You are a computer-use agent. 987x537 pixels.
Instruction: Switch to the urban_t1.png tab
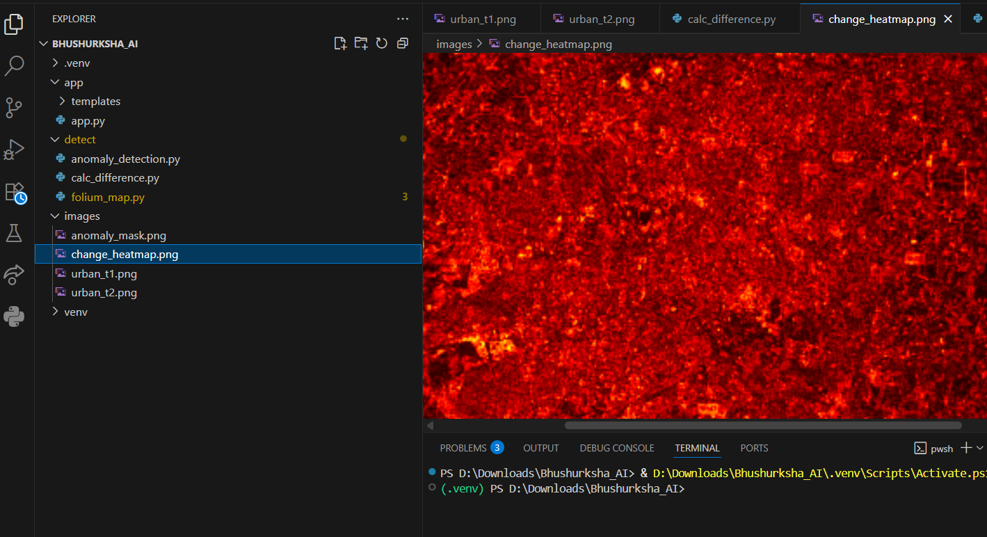click(x=481, y=19)
